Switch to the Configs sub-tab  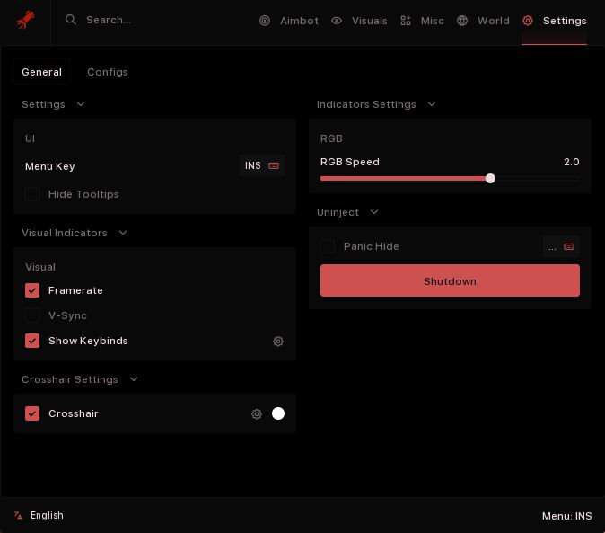click(x=108, y=72)
